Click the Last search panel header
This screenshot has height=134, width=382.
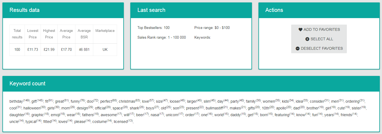click(191, 10)
